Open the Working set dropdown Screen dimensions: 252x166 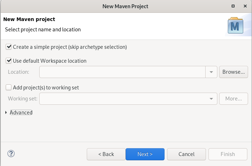[128, 99]
